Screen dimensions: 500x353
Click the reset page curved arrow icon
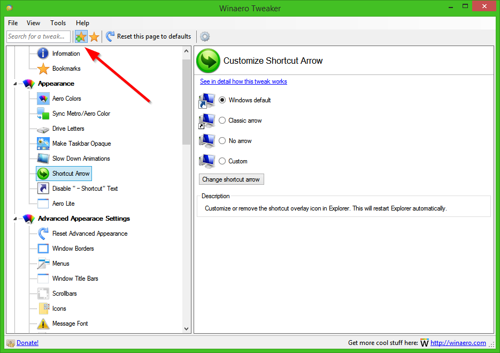coord(110,36)
